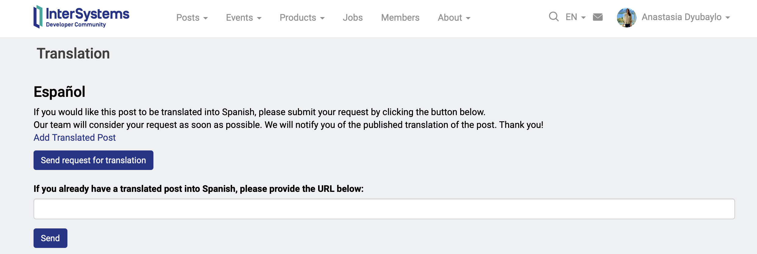This screenshot has width=757, height=254.
Task: Expand the Products dropdown menu
Action: click(302, 18)
